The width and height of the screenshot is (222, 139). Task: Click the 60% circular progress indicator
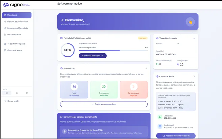(x=68, y=50)
